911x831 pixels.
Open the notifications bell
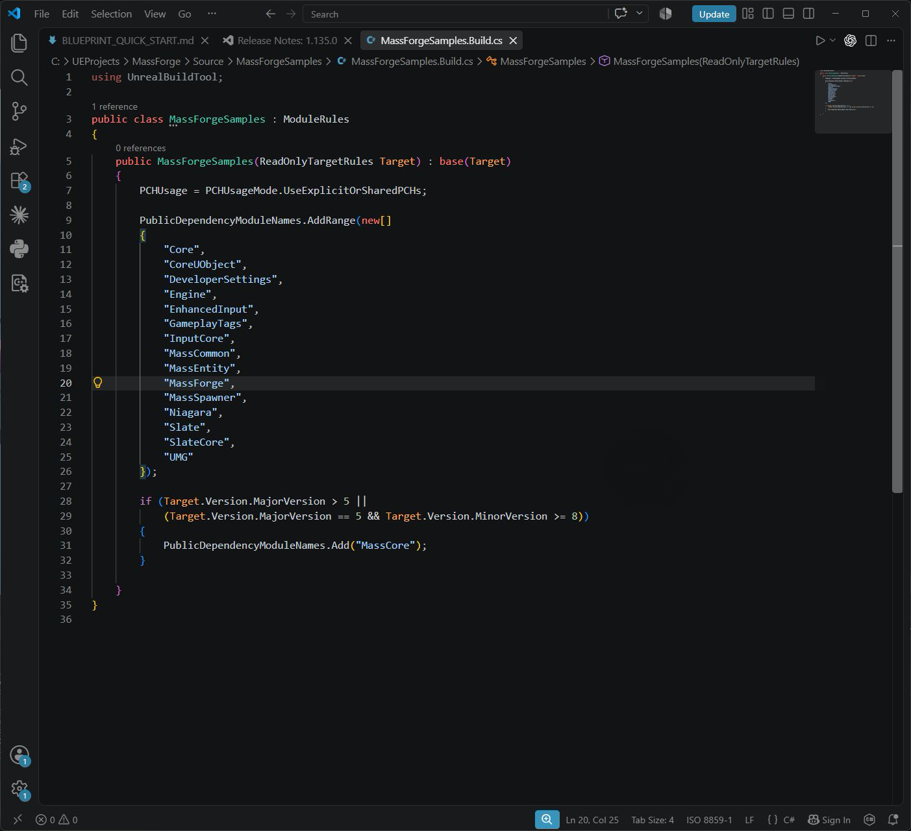[x=893, y=819]
